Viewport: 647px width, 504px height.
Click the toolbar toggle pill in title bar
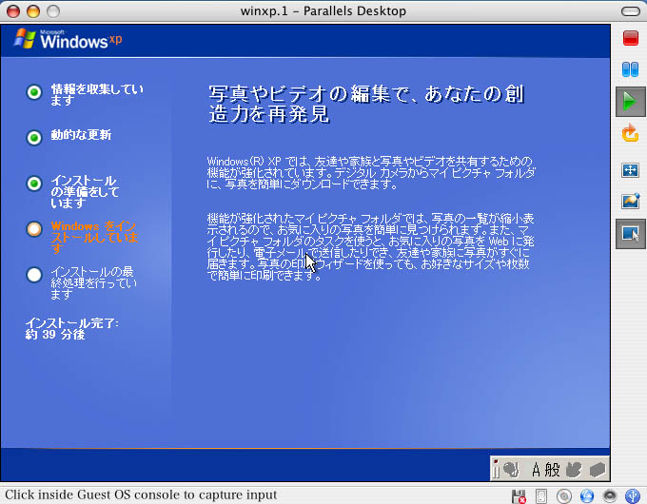(628, 11)
